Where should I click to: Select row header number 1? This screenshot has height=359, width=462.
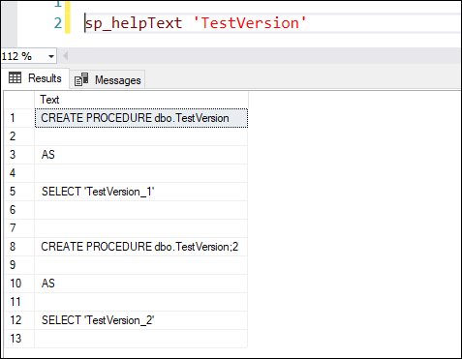pyautogui.click(x=19, y=118)
